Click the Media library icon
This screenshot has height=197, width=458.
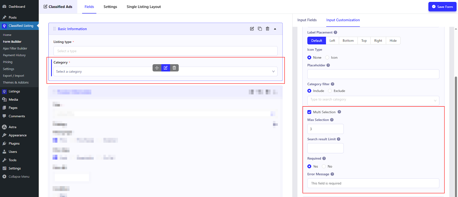pos(4,100)
